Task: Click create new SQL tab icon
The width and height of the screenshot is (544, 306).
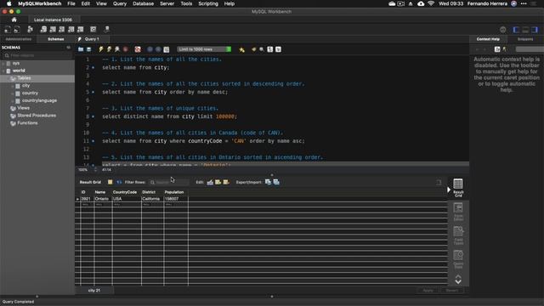Action: click(x=8, y=30)
